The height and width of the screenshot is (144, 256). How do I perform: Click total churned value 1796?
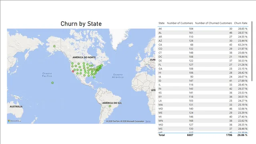pyautogui.click(x=229, y=135)
